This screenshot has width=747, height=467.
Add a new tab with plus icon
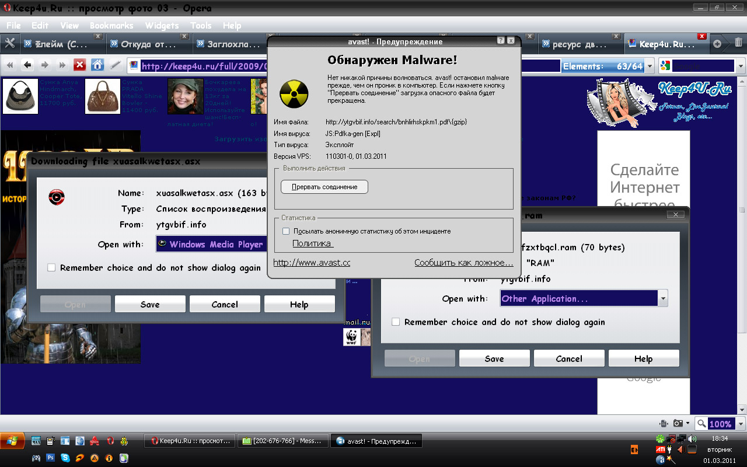tap(717, 44)
